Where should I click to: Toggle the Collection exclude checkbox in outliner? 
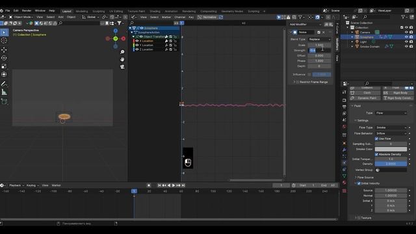point(402,27)
